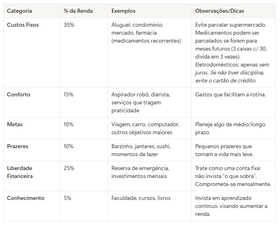This screenshot has width=280, height=225.
Task: Select the Exemplos column header
Action: pyautogui.click(x=123, y=11)
